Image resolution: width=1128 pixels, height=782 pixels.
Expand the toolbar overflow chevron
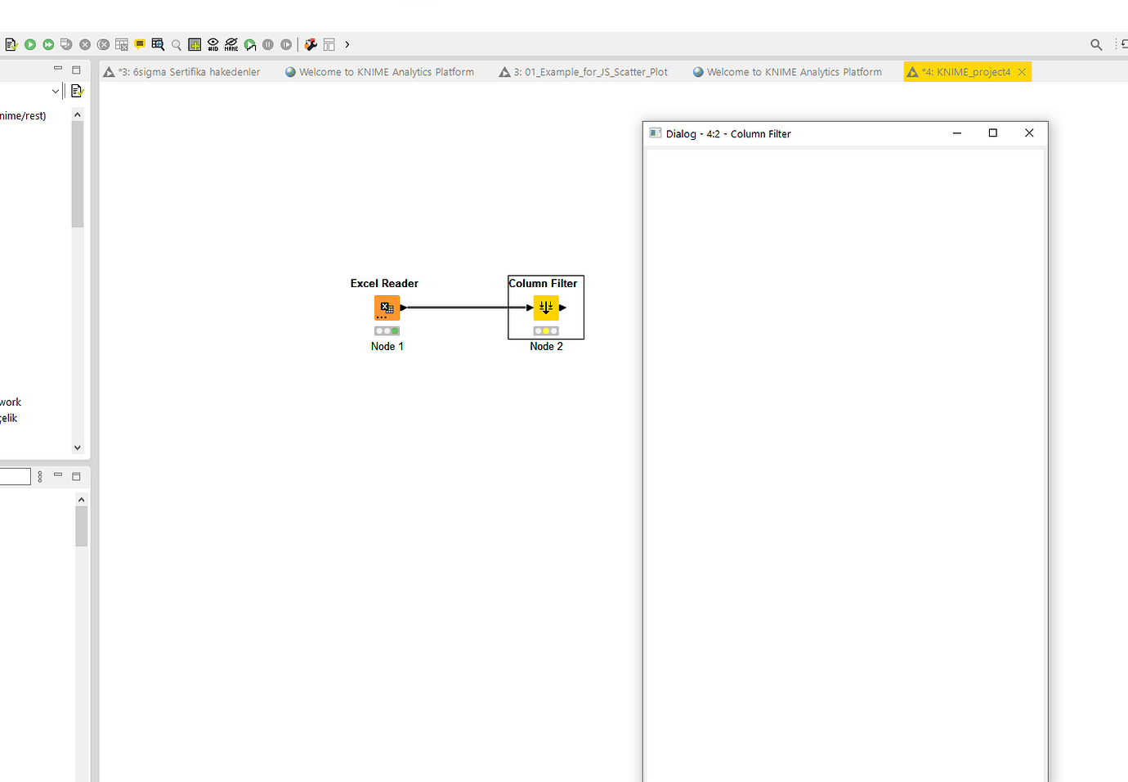(347, 44)
